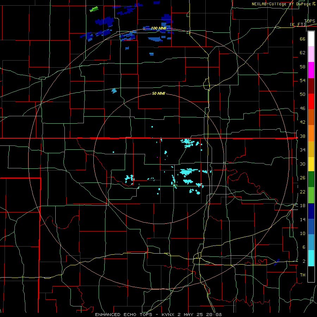Screen dimensions: 317x317
Task: Select the TH threshold label
Action: [x=303, y=275]
